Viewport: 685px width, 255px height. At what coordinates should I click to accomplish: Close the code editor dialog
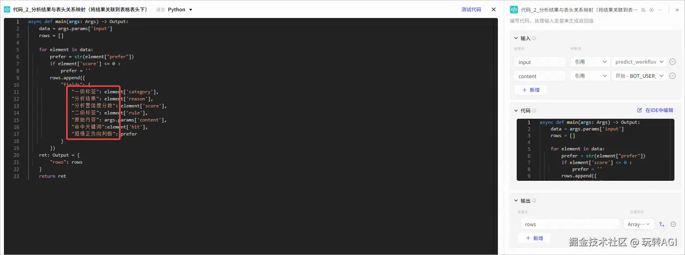coord(494,9)
